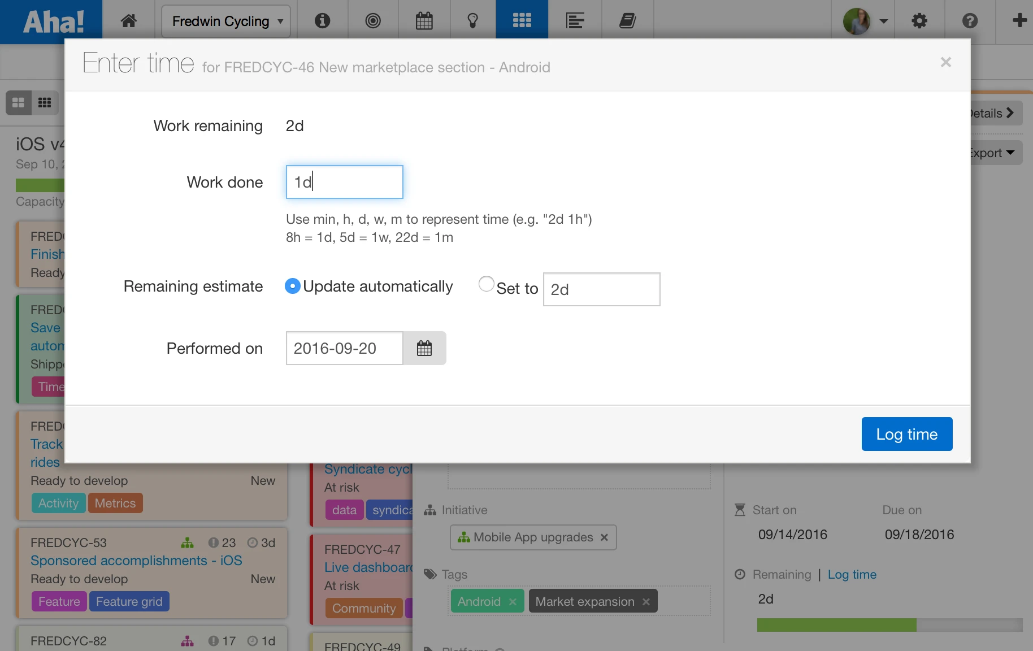Click the Due on date 09/18/2016
1033x651 pixels.
click(x=919, y=535)
